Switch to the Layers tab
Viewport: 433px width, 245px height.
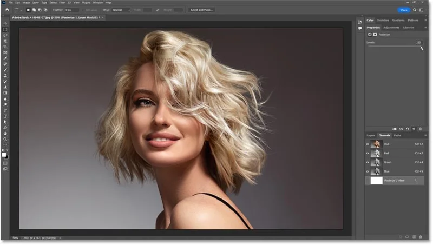(371, 135)
